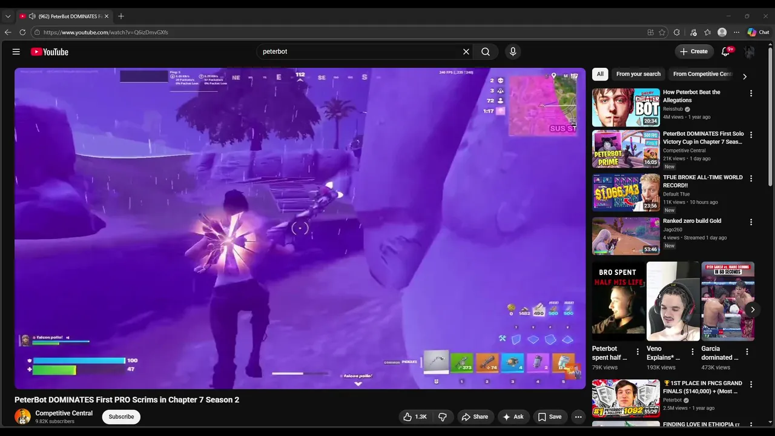This screenshot has height=436, width=775.
Task: Save video to playlist
Action: (550, 417)
